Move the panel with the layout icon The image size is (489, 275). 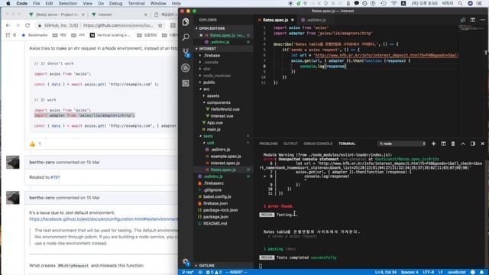coord(473,144)
